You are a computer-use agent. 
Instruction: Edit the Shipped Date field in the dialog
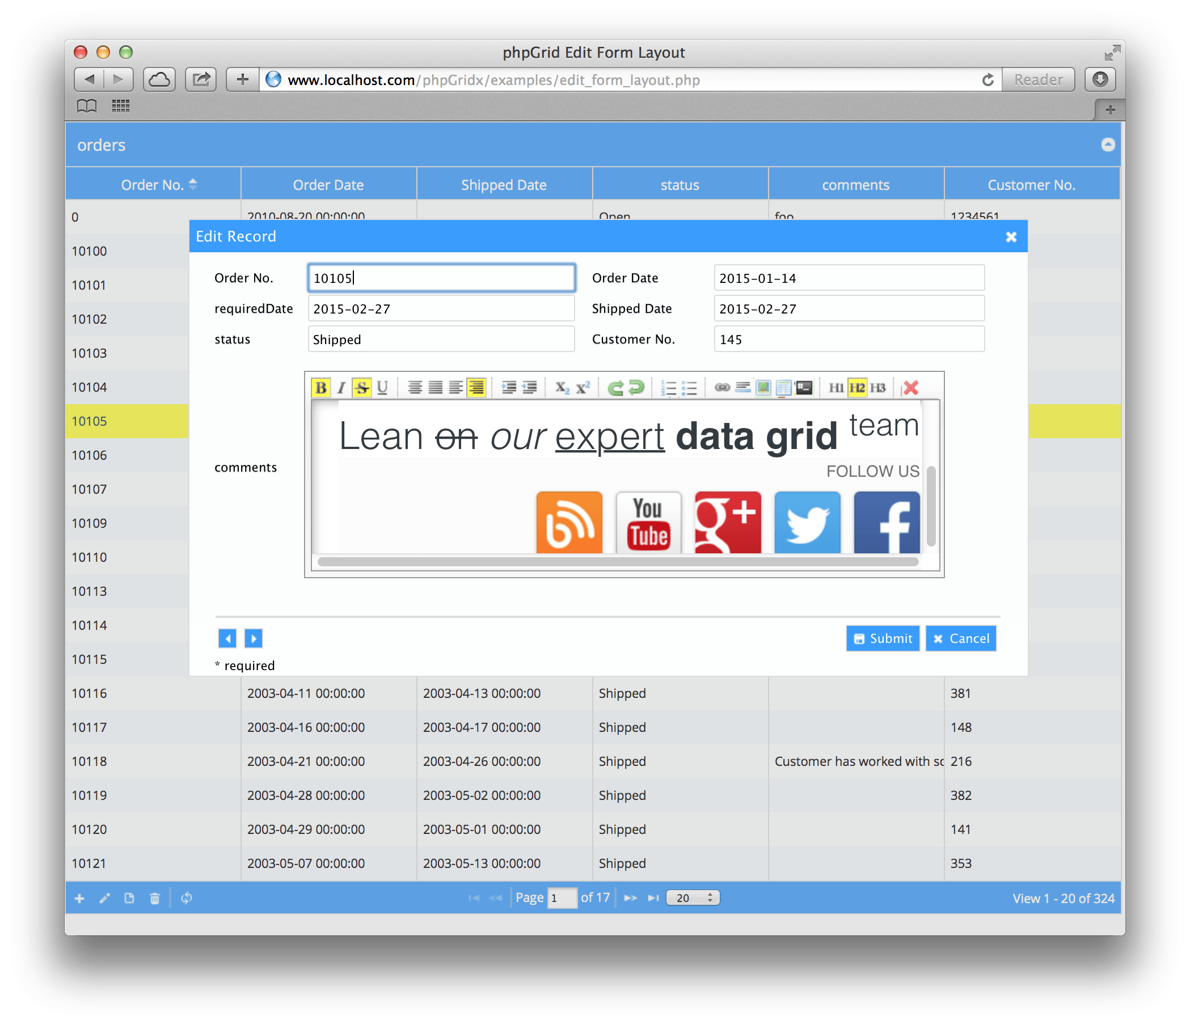click(x=849, y=309)
